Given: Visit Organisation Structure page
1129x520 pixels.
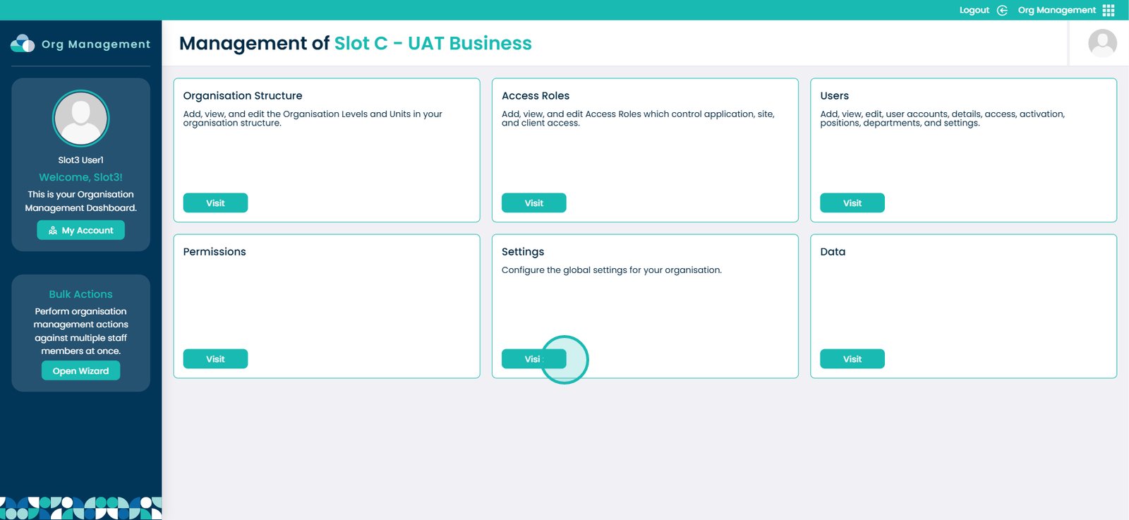Looking at the screenshot, I should [215, 202].
